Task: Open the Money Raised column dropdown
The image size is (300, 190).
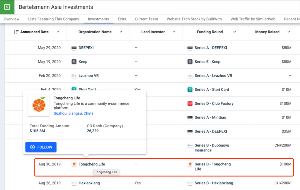Action: 289,32
